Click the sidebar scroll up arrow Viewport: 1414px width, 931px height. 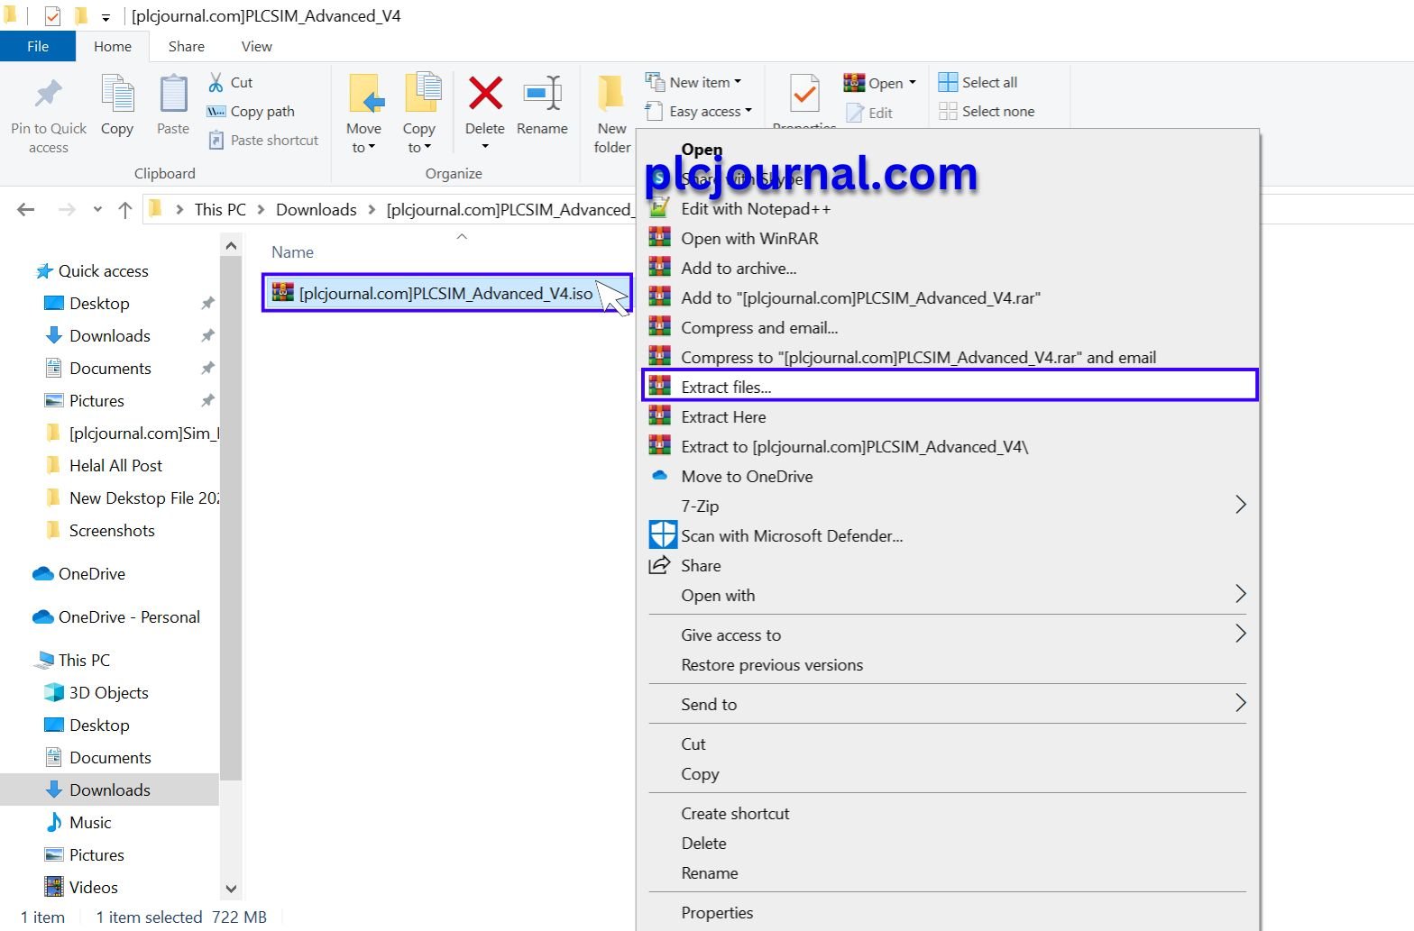pos(231,245)
